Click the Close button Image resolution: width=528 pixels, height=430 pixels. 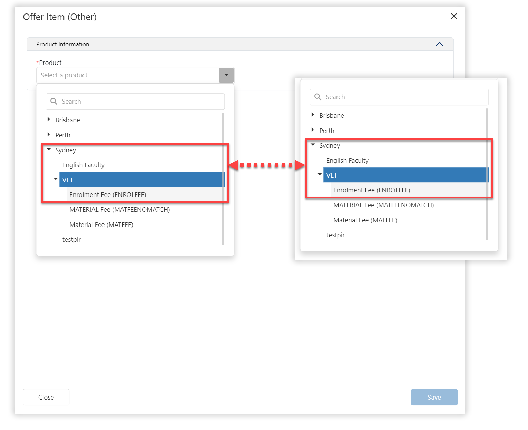(46, 397)
